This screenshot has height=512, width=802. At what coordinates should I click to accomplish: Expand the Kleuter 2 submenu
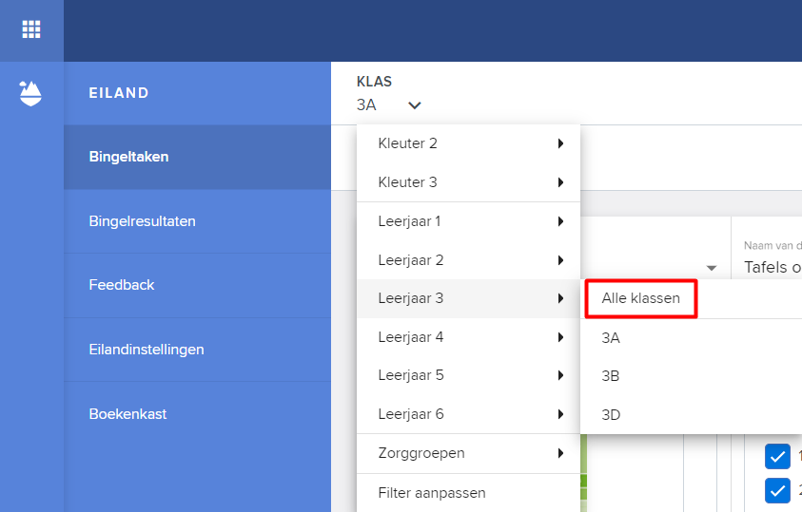[x=468, y=143]
